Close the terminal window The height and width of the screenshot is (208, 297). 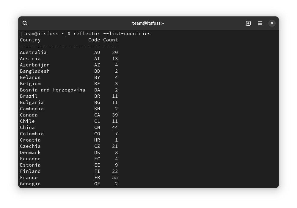(272, 23)
